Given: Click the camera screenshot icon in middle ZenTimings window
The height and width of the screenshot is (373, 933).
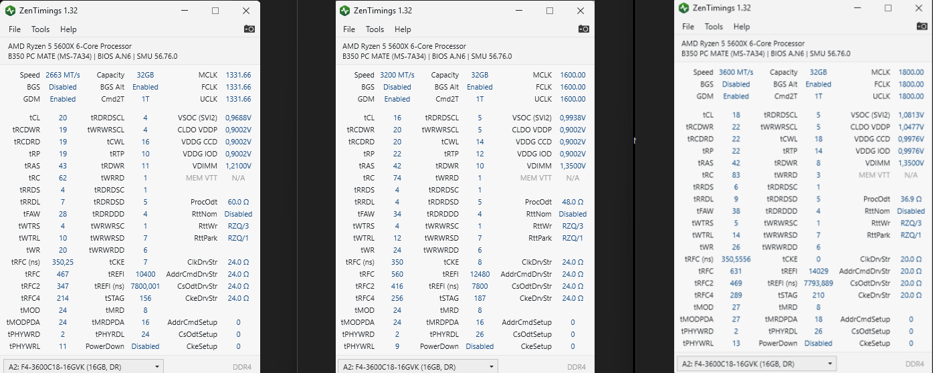Looking at the screenshot, I should (584, 29).
